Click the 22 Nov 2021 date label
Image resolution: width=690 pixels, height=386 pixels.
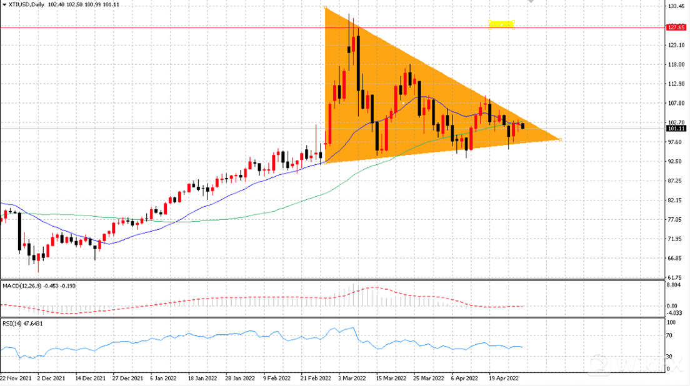click(x=16, y=378)
